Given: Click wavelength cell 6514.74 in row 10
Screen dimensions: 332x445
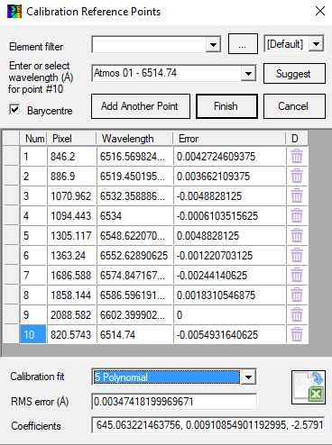Looking at the screenshot, I should coord(134,335).
